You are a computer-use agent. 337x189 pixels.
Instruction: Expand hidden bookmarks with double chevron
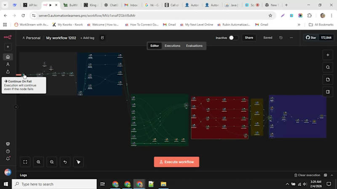click(299, 25)
